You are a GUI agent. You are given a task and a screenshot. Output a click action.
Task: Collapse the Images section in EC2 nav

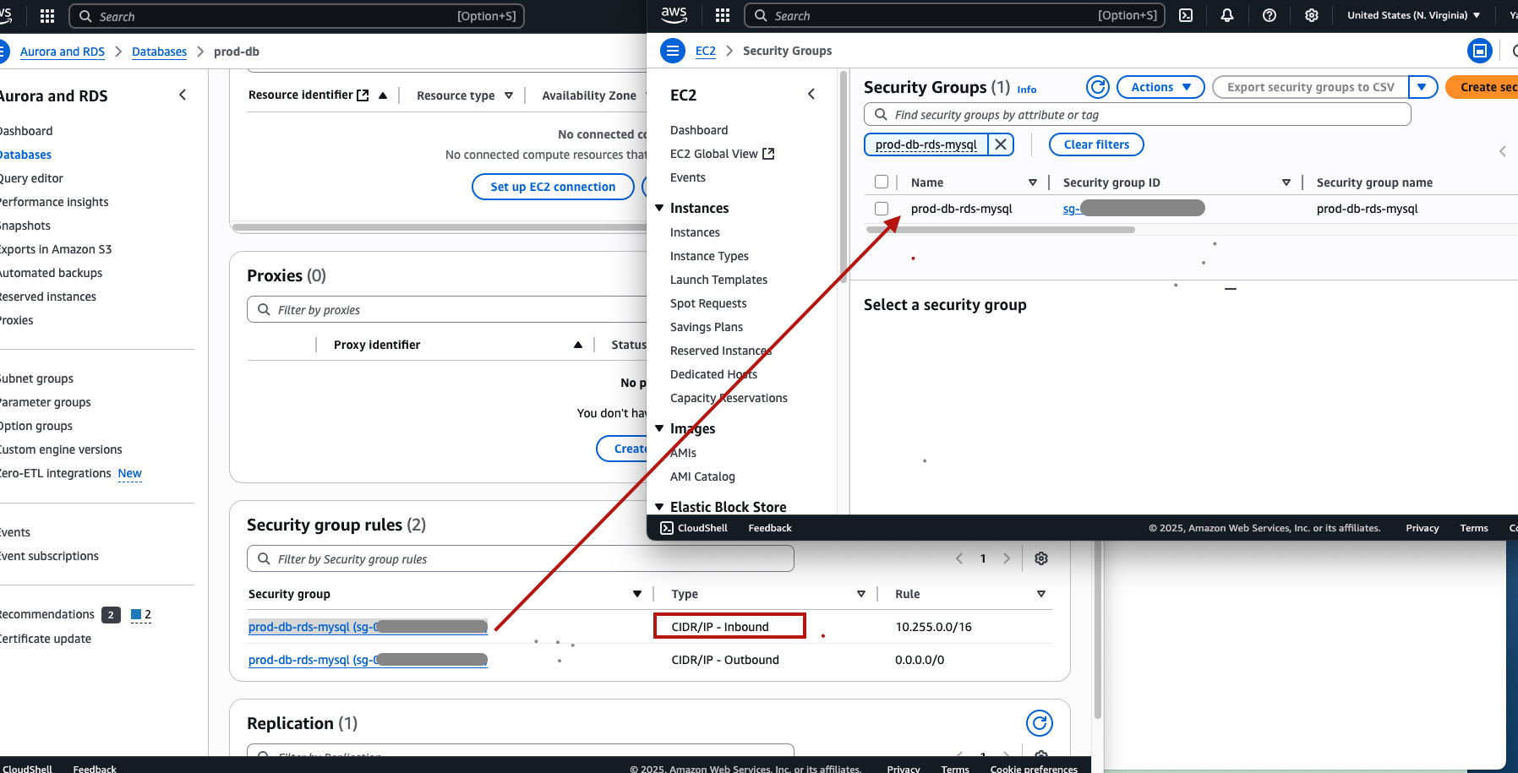[x=659, y=428]
